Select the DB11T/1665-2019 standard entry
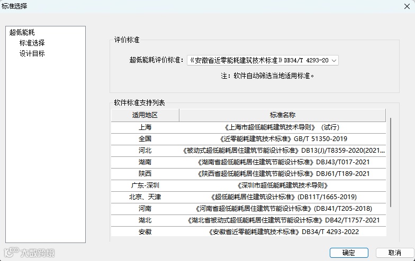 (283, 197)
